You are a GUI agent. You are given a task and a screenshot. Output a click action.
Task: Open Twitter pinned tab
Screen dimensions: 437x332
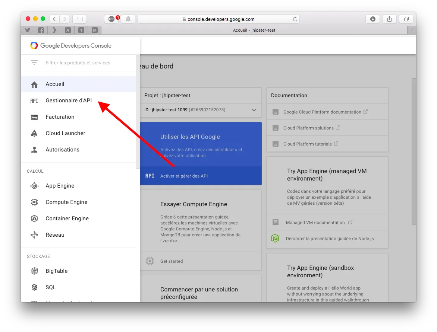pyautogui.click(x=28, y=30)
